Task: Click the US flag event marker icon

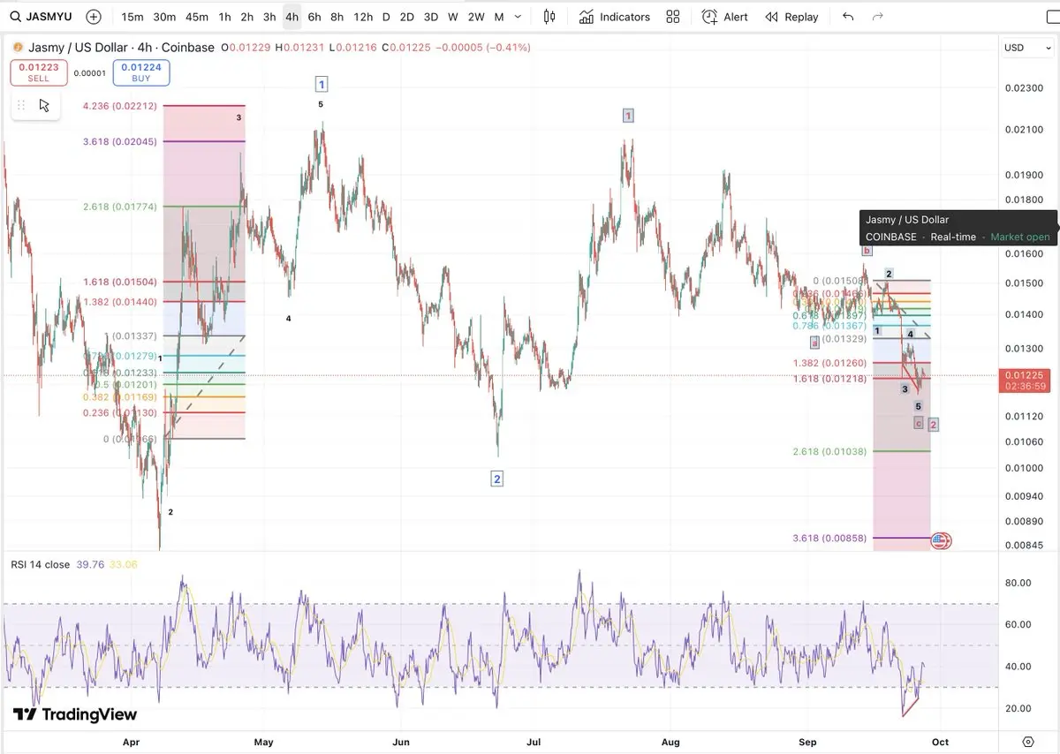Action: (940, 540)
